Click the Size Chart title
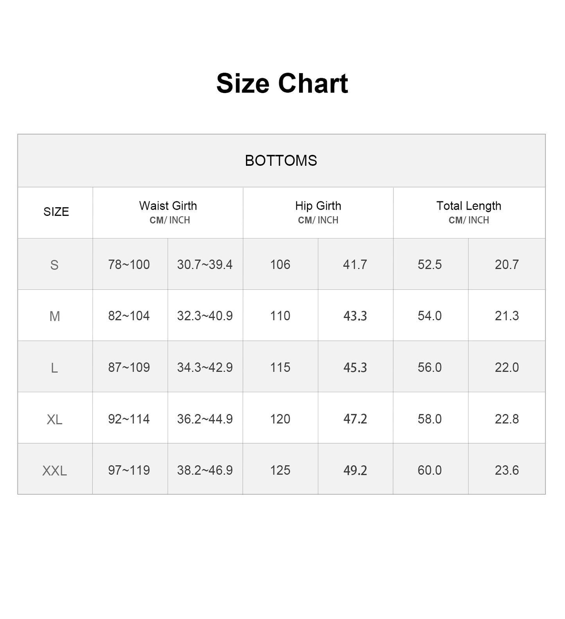The image size is (565, 619). coord(282,83)
